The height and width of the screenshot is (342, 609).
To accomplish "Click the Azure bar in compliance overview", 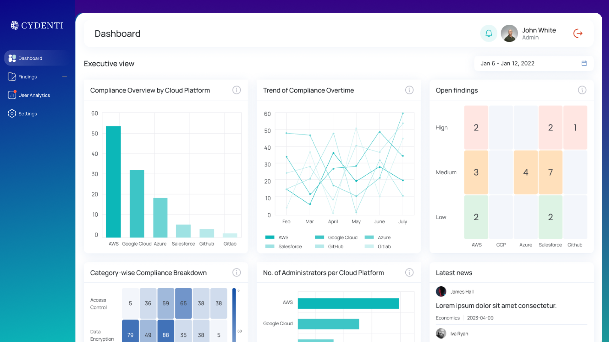I will (160, 218).
